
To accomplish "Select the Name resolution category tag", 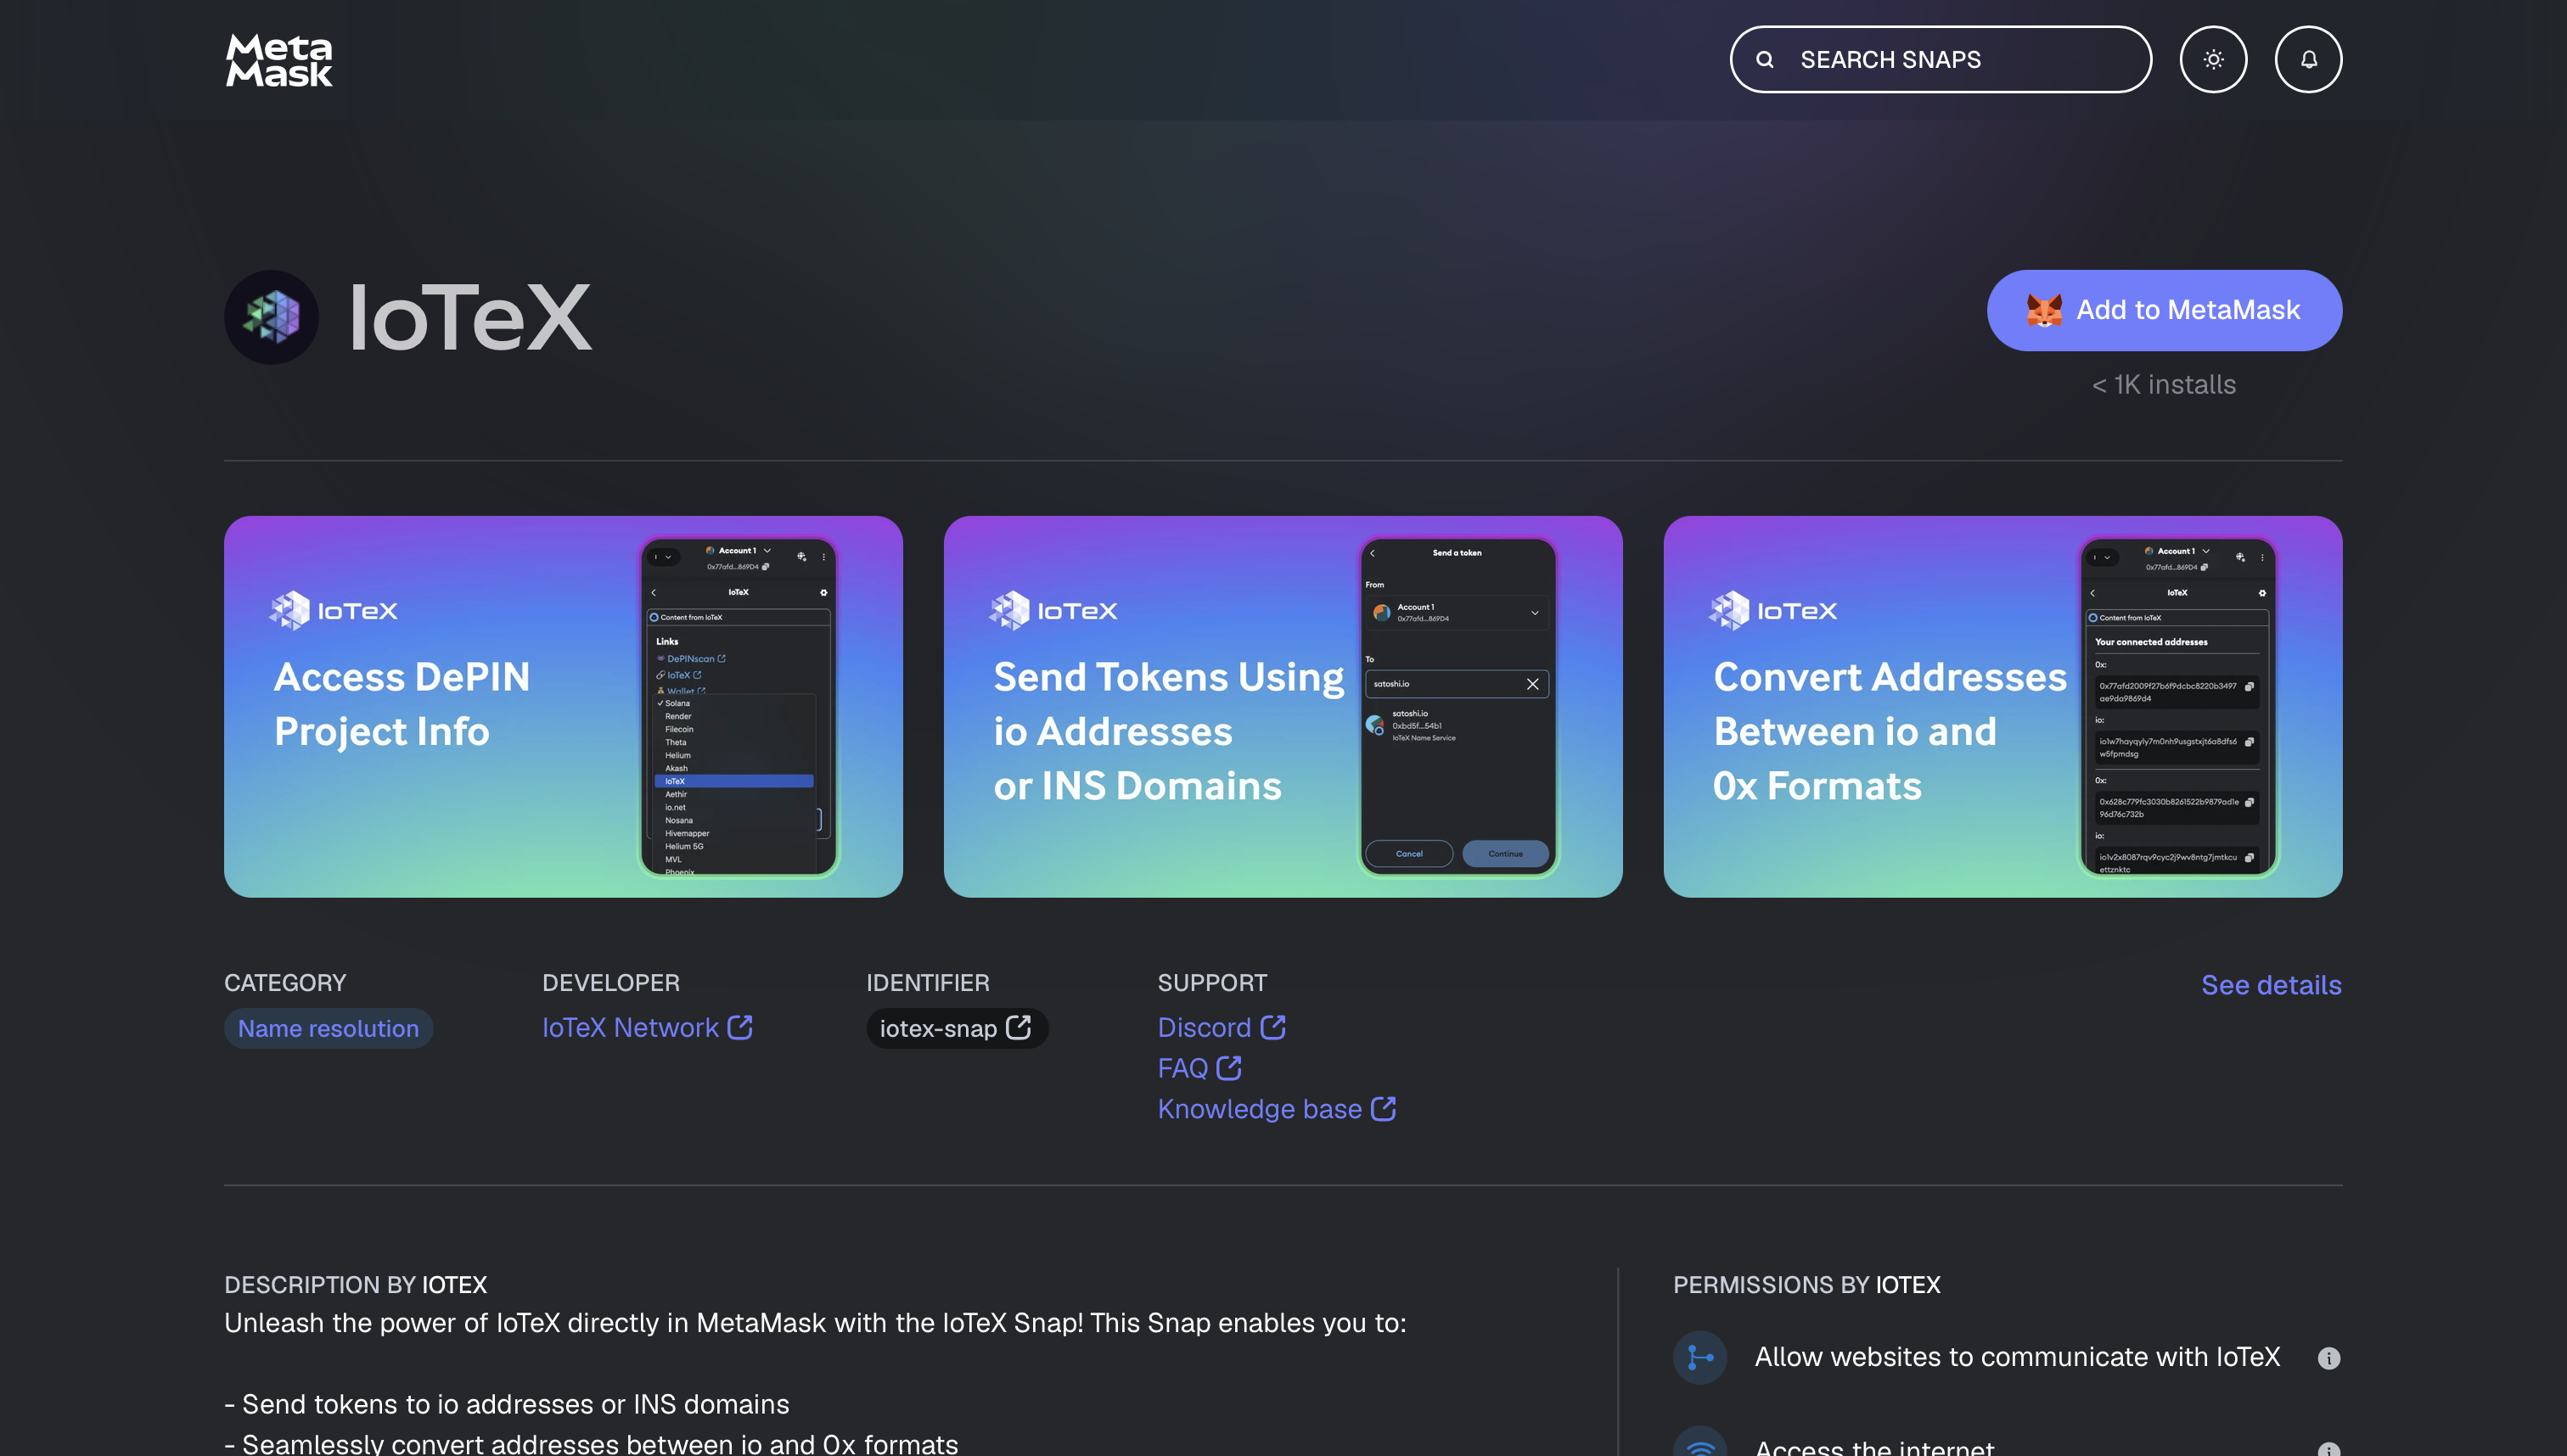I will coord(329,1028).
